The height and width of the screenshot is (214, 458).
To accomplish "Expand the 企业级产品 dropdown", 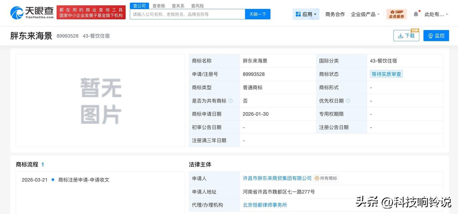I will [x=364, y=14].
